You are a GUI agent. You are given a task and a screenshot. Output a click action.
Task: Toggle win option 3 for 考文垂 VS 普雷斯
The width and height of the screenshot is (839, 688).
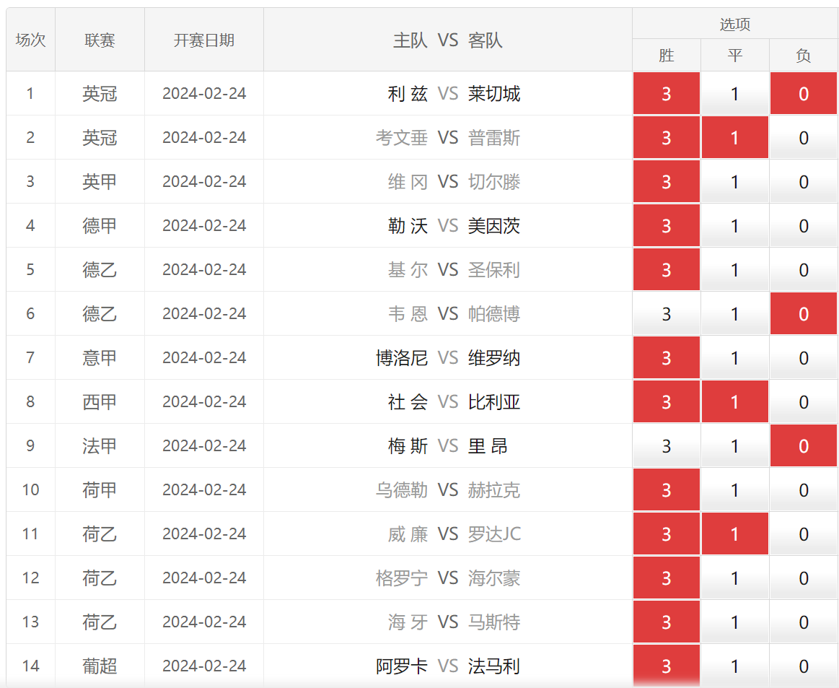coord(666,138)
